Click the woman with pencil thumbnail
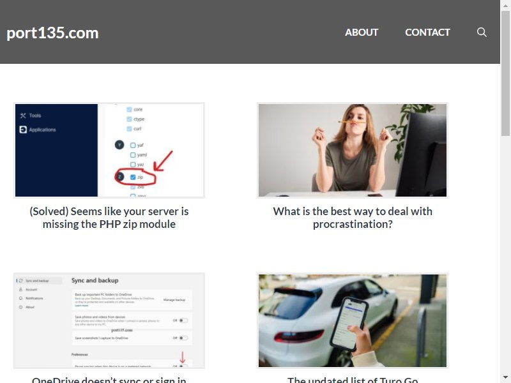 [x=353, y=150]
